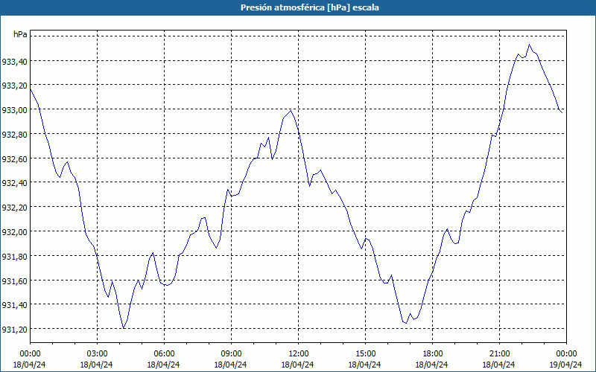Click the pressure curve's highest peak after 21:00
The width and height of the screenshot is (596, 372).
pyautogui.click(x=529, y=45)
